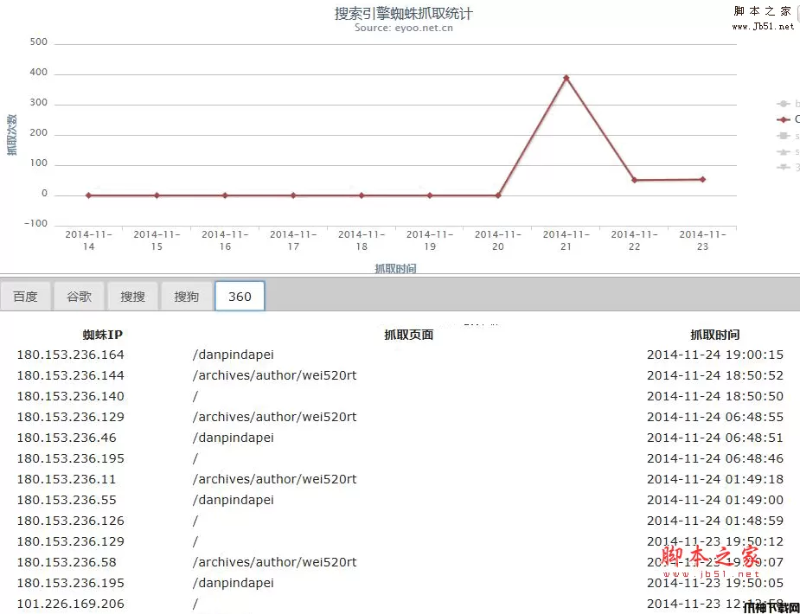This screenshot has width=800, height=614.
Task: Select the peak data point above 2014-11-21
Action: point(566,78)
